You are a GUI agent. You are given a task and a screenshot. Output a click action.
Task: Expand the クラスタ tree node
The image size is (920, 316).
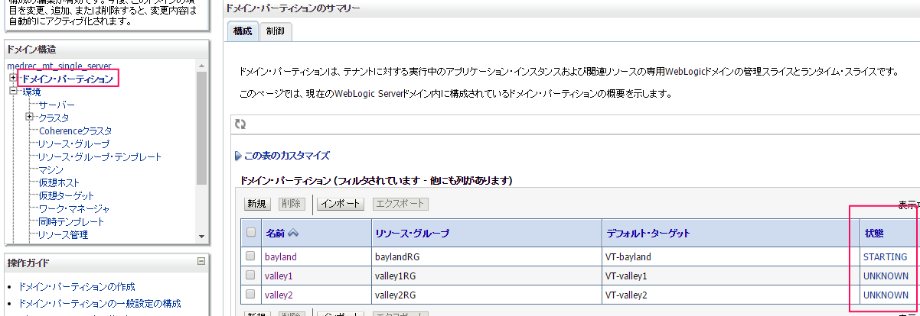click(x=30, y=117)
